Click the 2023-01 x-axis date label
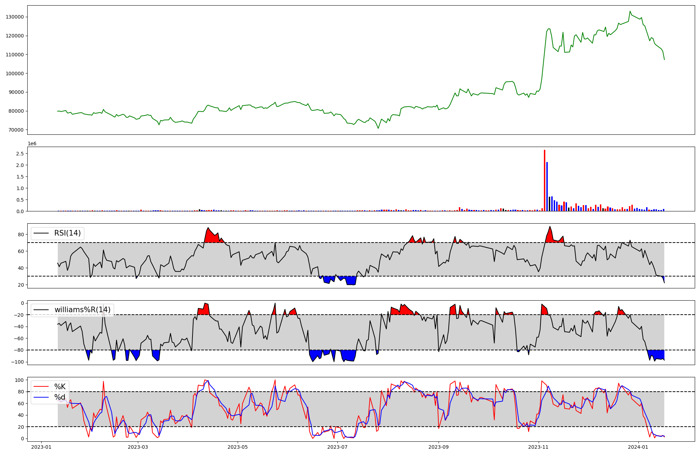The image size is (700, 455). 42,447
